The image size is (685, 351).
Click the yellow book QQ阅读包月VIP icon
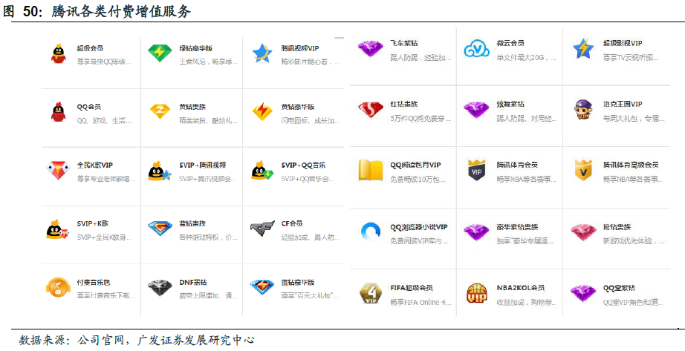(370, 171)
